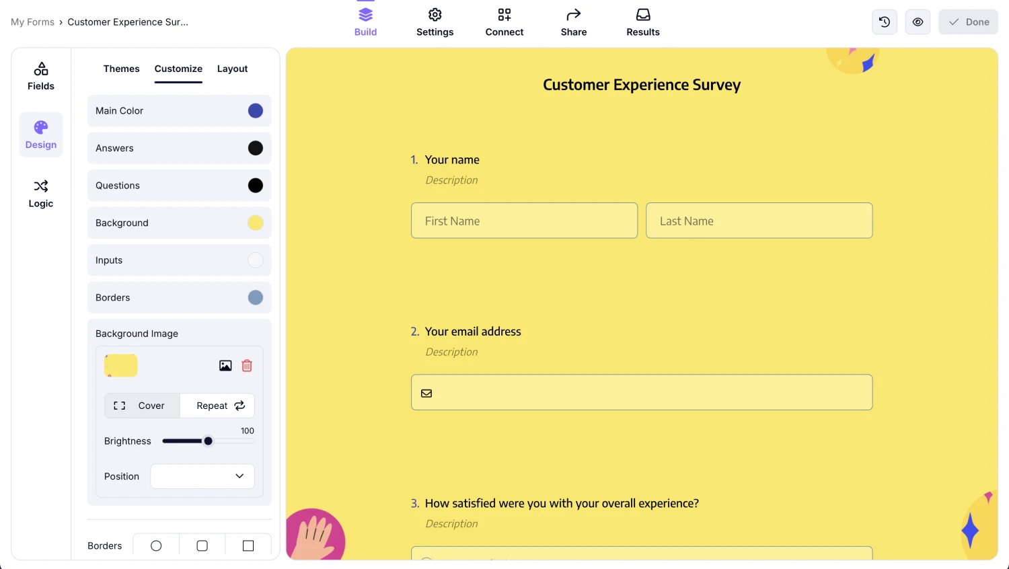Screen dimensions: 1009x569
Task: Click the Done button
Action: coord(968,22)
